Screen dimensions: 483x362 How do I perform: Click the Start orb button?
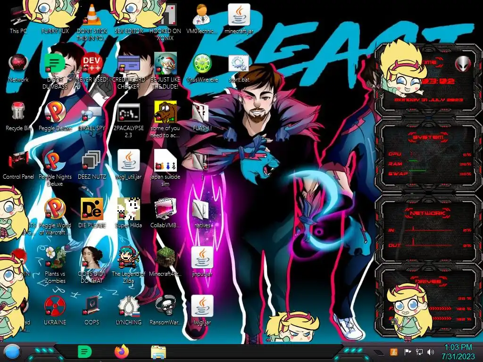12,353
